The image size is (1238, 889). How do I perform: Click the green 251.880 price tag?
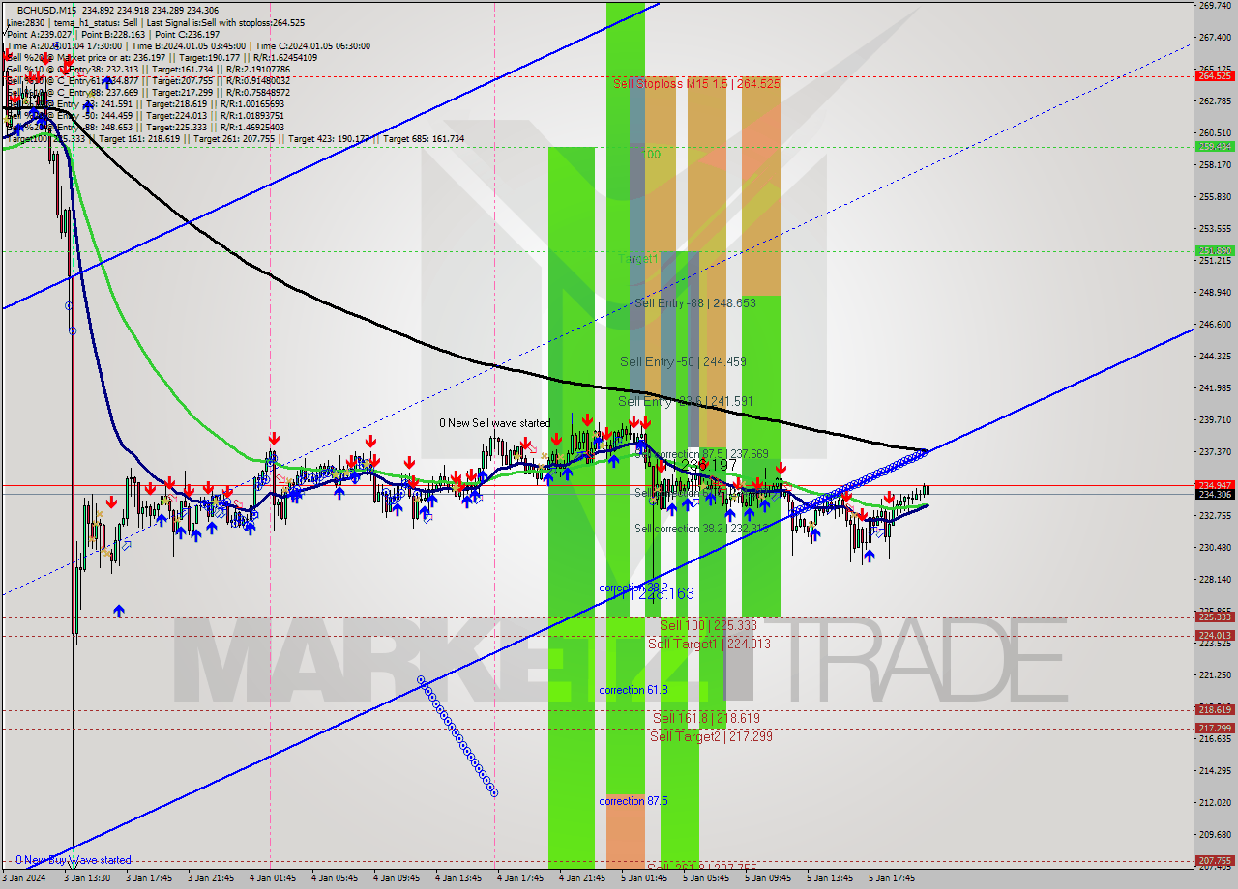(x=1215, y=250)
